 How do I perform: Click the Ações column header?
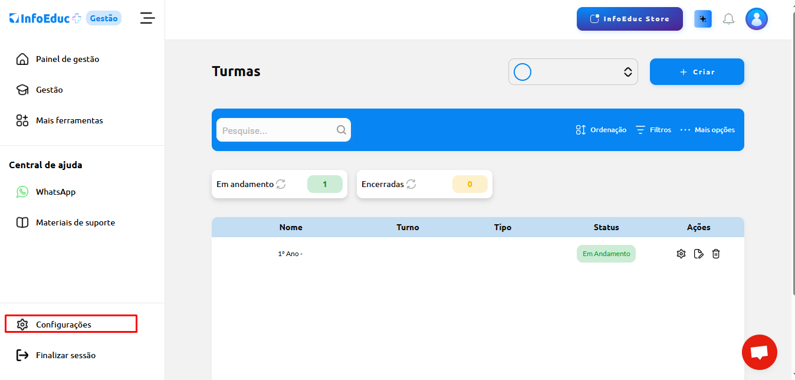click(x=699, y=227)
